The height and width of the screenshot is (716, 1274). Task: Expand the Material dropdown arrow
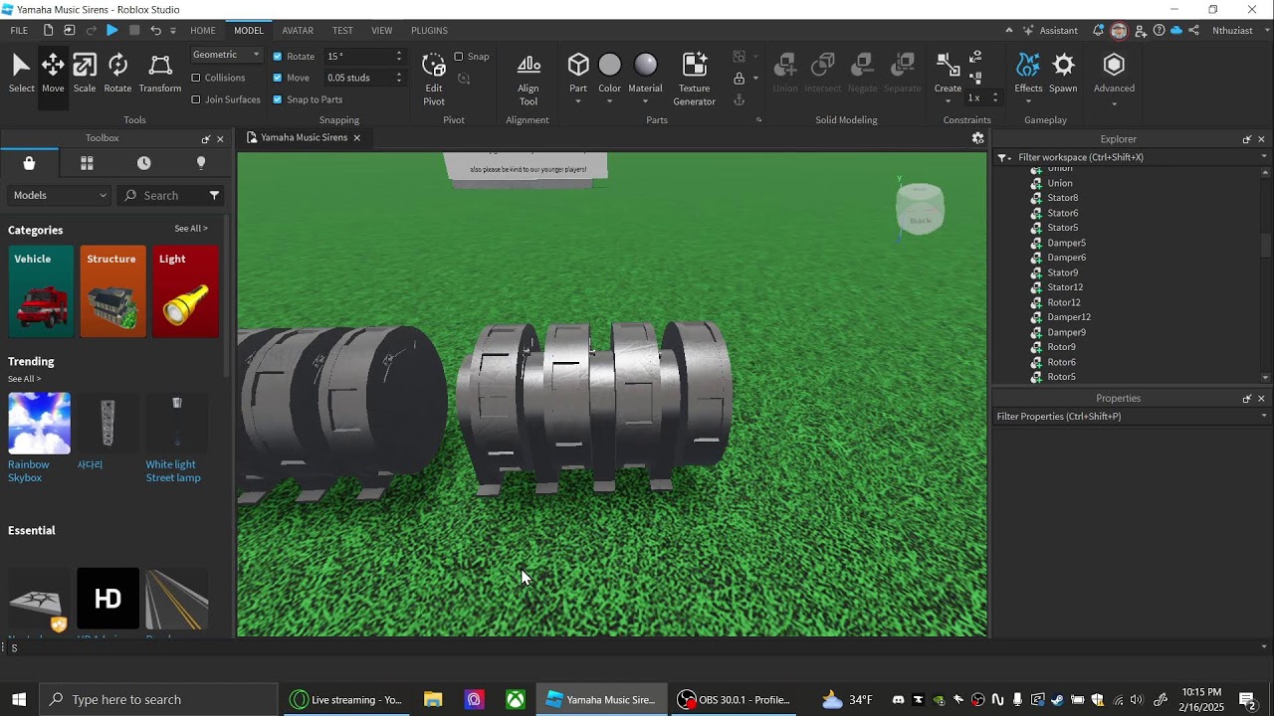pos(645,101)
